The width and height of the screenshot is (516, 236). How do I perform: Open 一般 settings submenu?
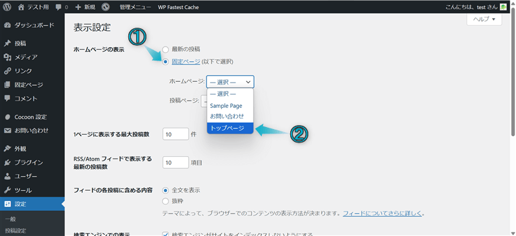(x=10, y=219)
